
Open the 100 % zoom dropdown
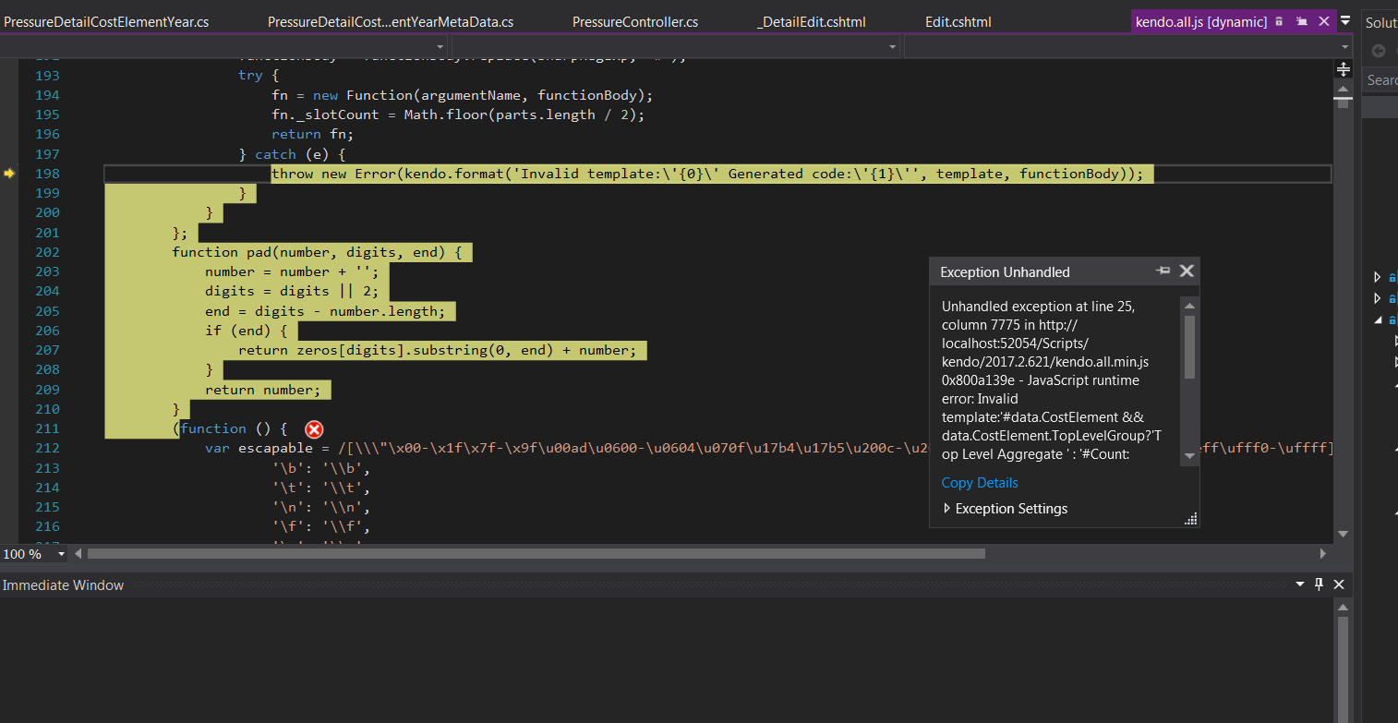[62, 554]
